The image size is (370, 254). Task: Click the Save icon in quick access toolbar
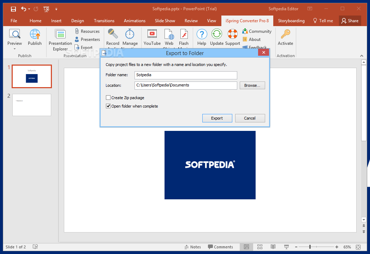[13, 9]
